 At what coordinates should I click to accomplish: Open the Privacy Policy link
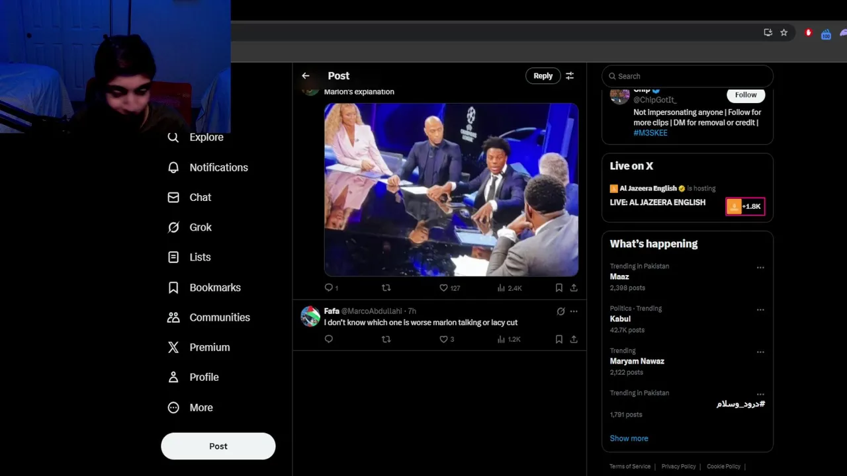click(678, 466)
